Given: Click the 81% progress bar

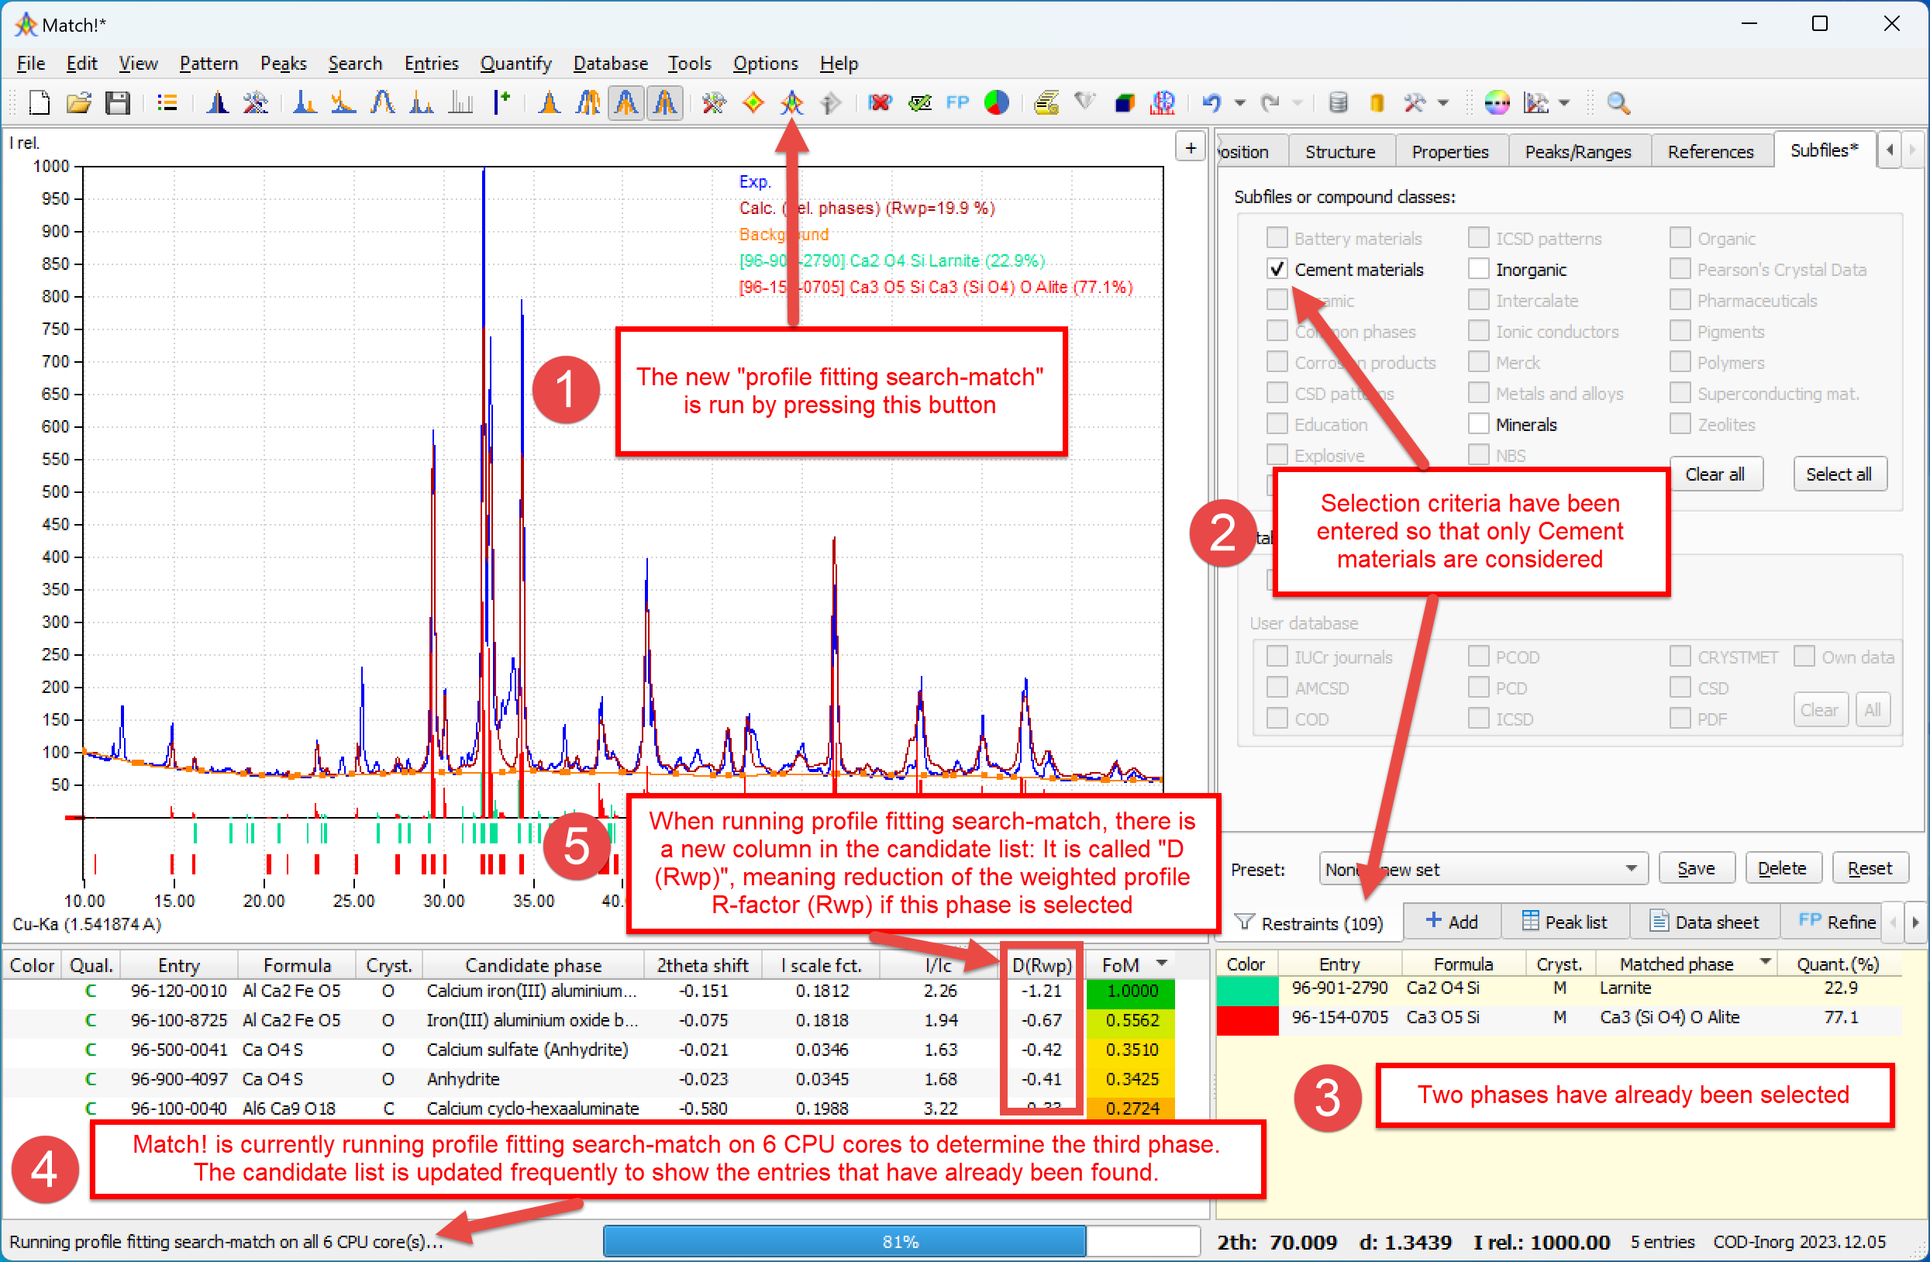Looking at the screenshot, I should pyautogui.click(x=900, y=1241).
